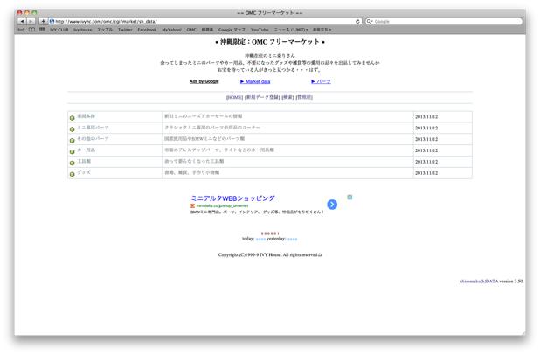This screenshot has height=355, width=540.
Task: Click the 2013/11/12 date in the first row
Action: click(x=426, y=117)
